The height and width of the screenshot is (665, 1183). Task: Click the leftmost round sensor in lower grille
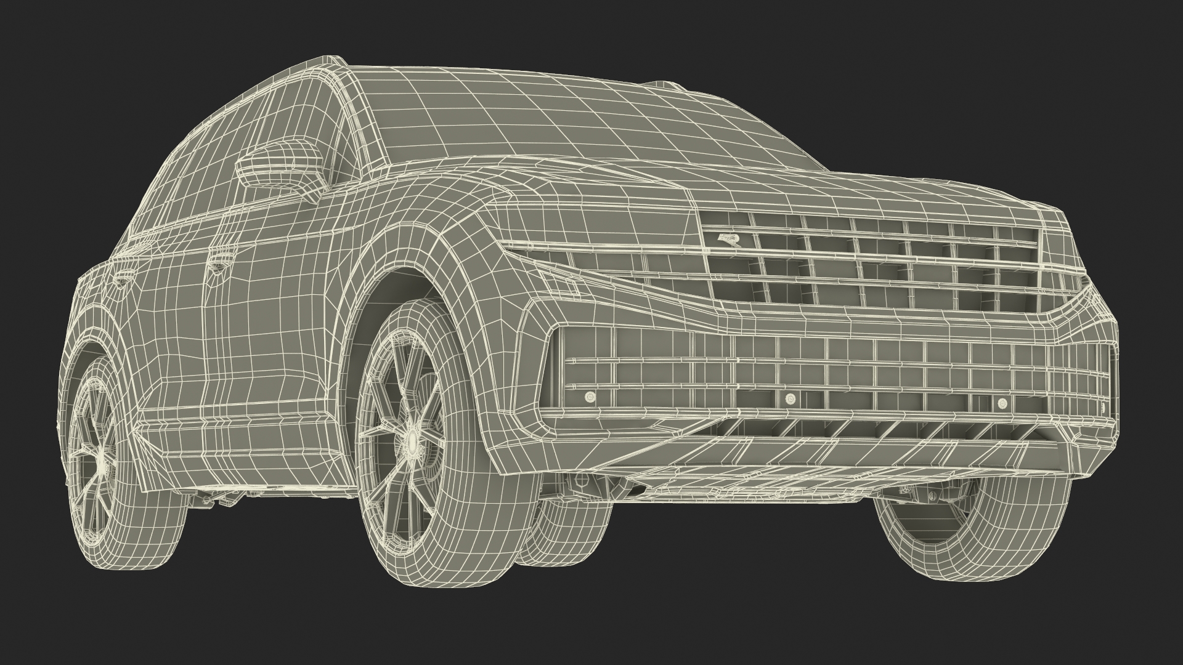coord(590,397)
